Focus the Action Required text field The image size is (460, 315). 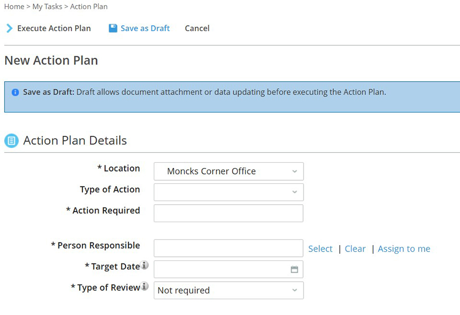click(228, 213)
